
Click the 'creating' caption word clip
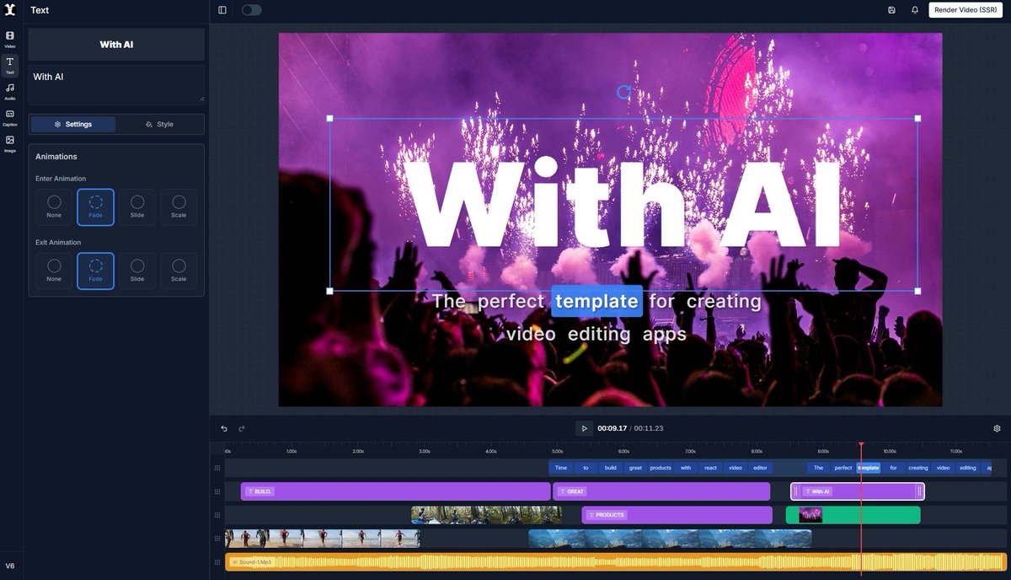pyautogui.click(x=918, y=468)
